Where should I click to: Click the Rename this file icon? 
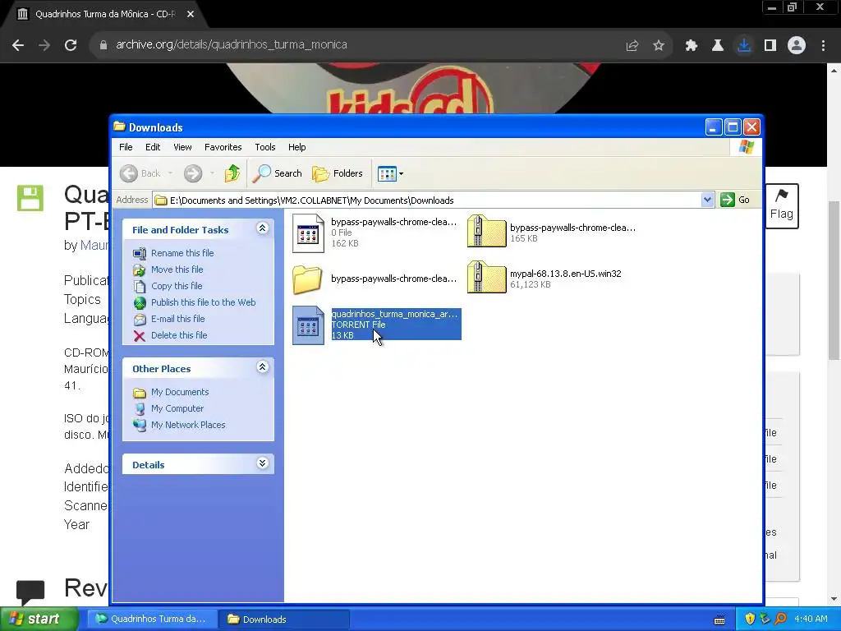[140, 253]
